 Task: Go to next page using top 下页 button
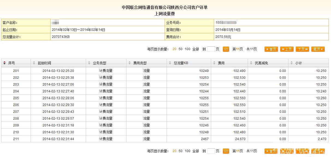coord(302,49)
